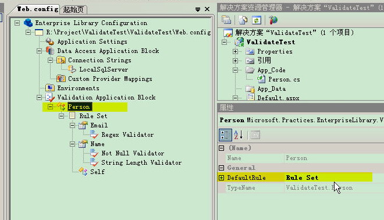
Task: Close the Web.config document tab
Action: click(207, 9)
